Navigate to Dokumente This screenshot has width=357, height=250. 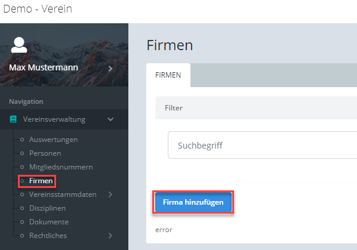pos(49,222)
